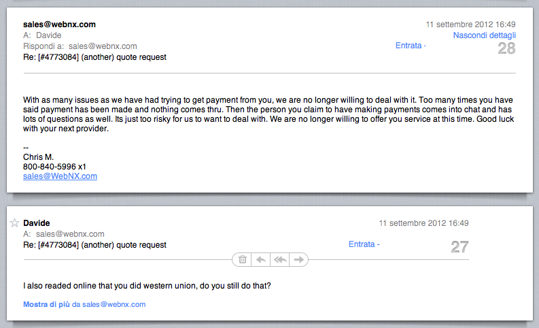Expand Mostra di più quoted text
The width and height of the screenshot is (539, 328).
click(x=46, y=304)
